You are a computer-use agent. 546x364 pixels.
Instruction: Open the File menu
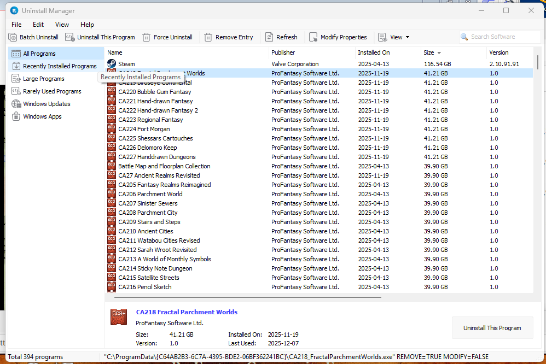(x=16, y=25)
